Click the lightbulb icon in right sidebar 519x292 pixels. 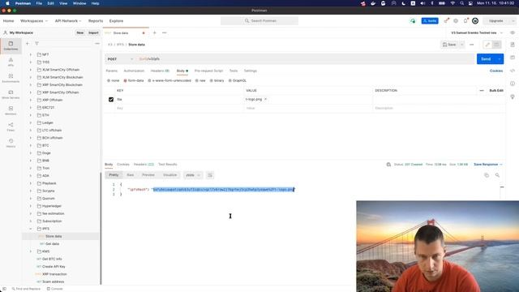click(513, 97)
